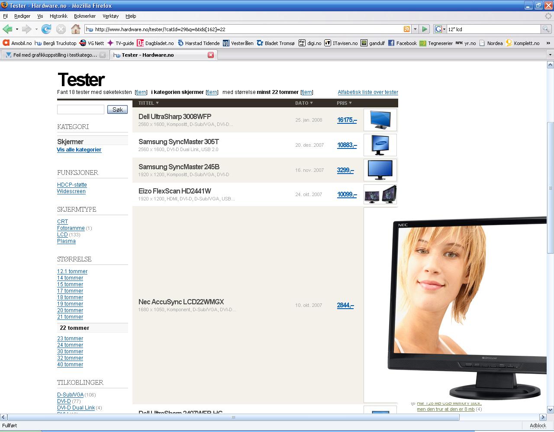Click the browser Forward arrow
The image size is (554, 432).
(x=26, y=29)
